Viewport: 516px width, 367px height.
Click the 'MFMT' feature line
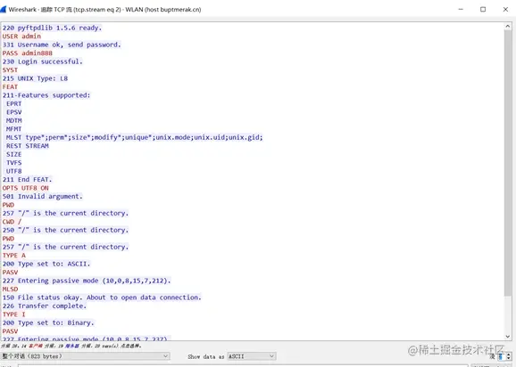click(x=13, y=129)
